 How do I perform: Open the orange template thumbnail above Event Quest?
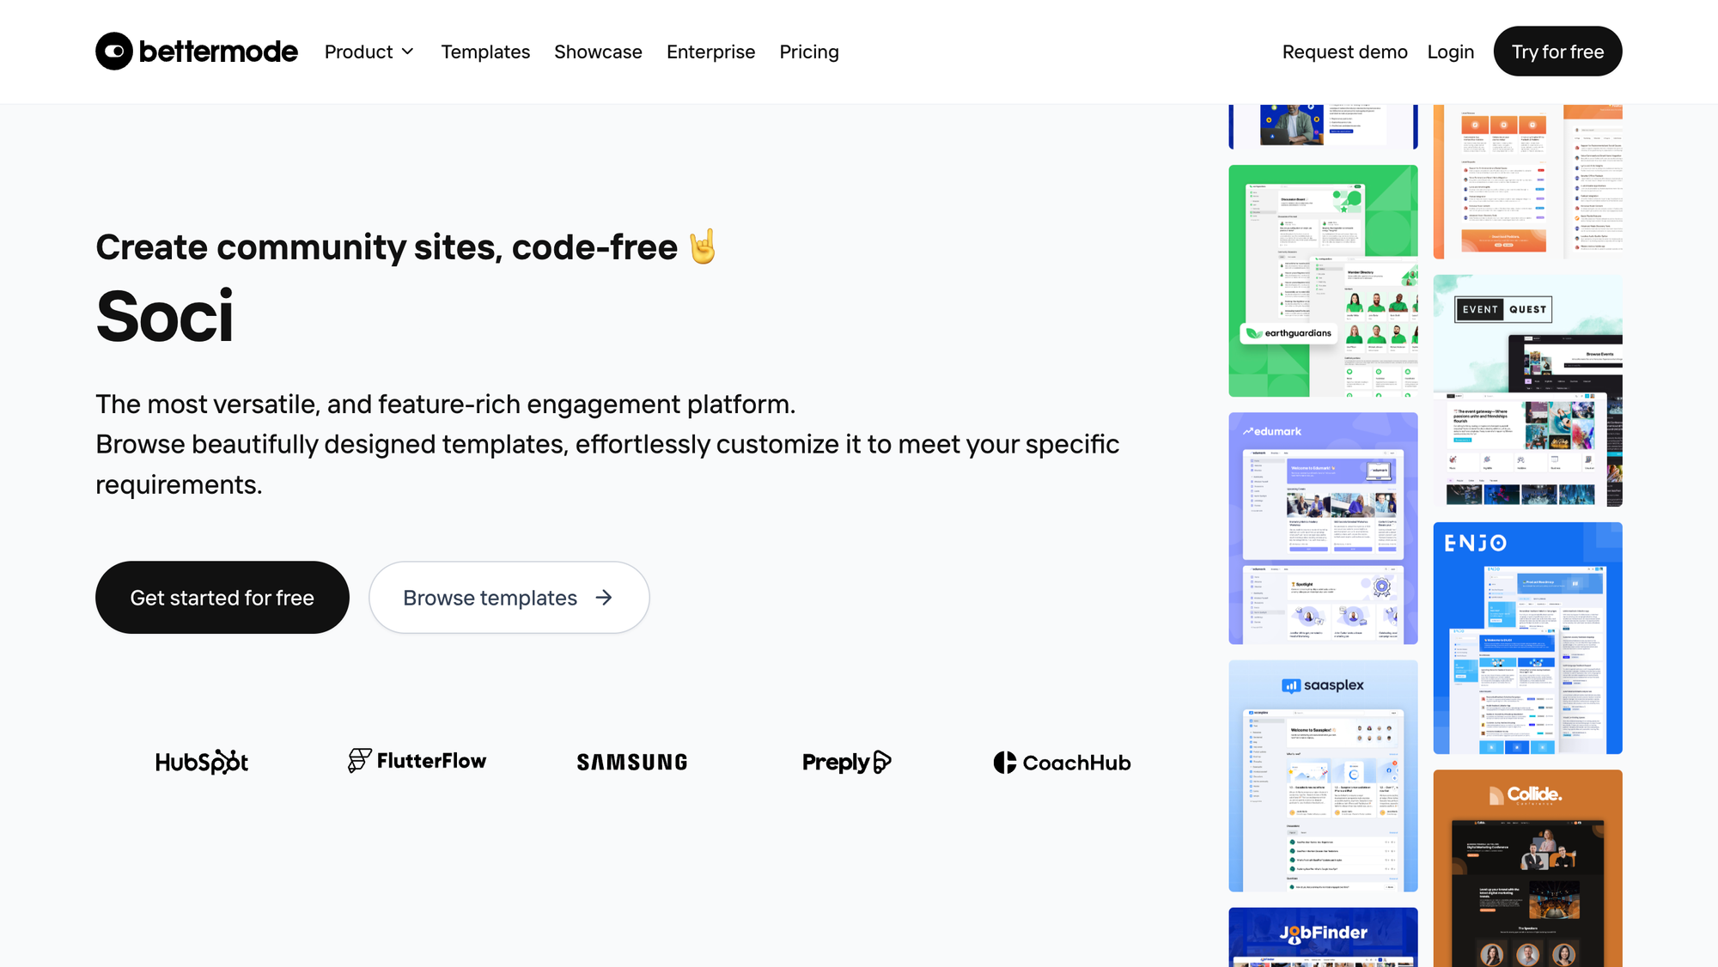[x=1527, y=182]
